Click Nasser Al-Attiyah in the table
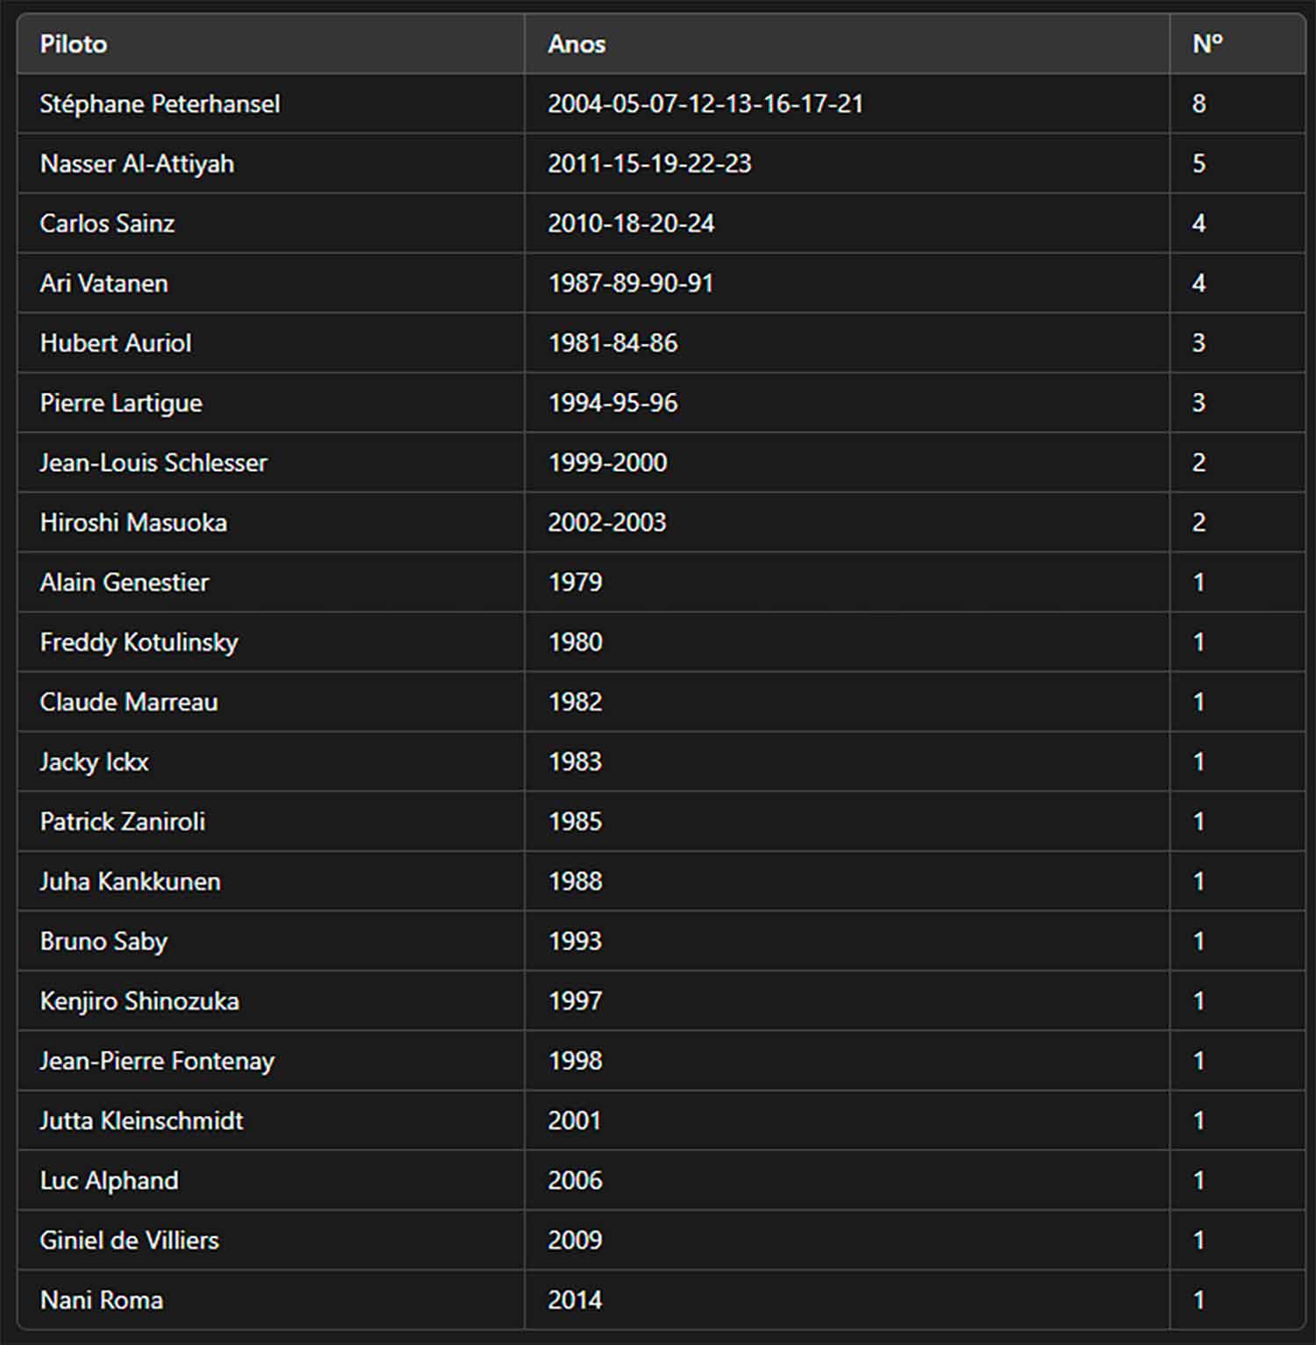 click(137, 164)
